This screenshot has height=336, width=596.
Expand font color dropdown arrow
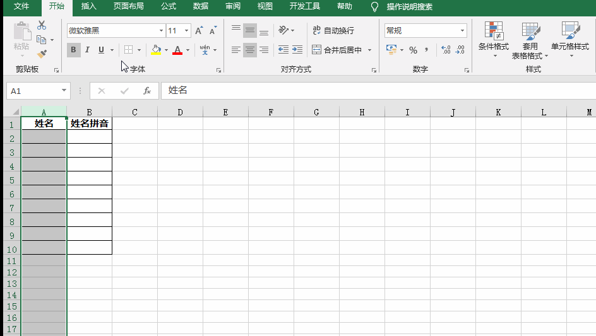click(x=188, y=50)
